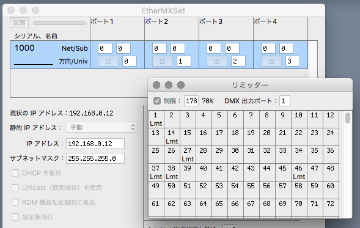Select limiter channel 38 cell with Lmt
This screenshot has height=228, width=360.
pos(172,172)
